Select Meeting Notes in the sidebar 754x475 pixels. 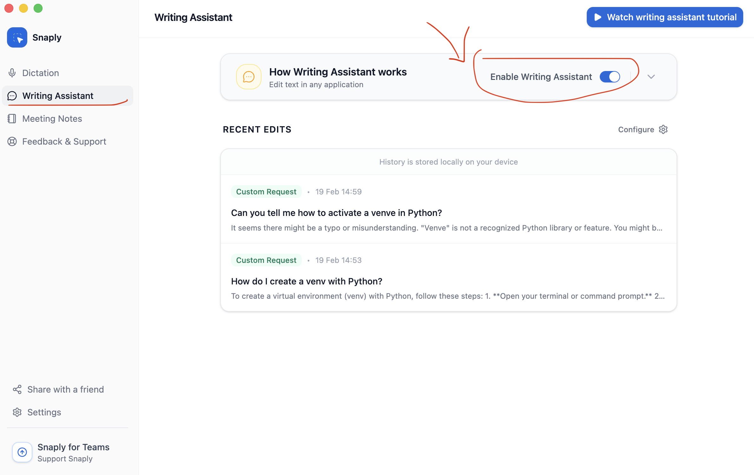(x=52, y=118)
